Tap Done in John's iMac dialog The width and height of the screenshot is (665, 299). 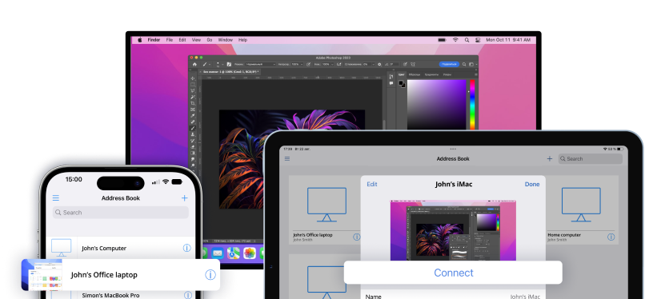[532, 184]
